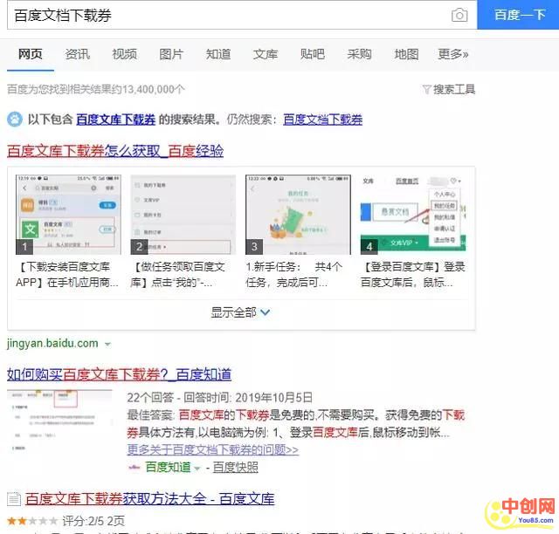Open 百度文库下载券怎么获取_百度经验 result
Screen dimensions: 559x534
[114, 150]
